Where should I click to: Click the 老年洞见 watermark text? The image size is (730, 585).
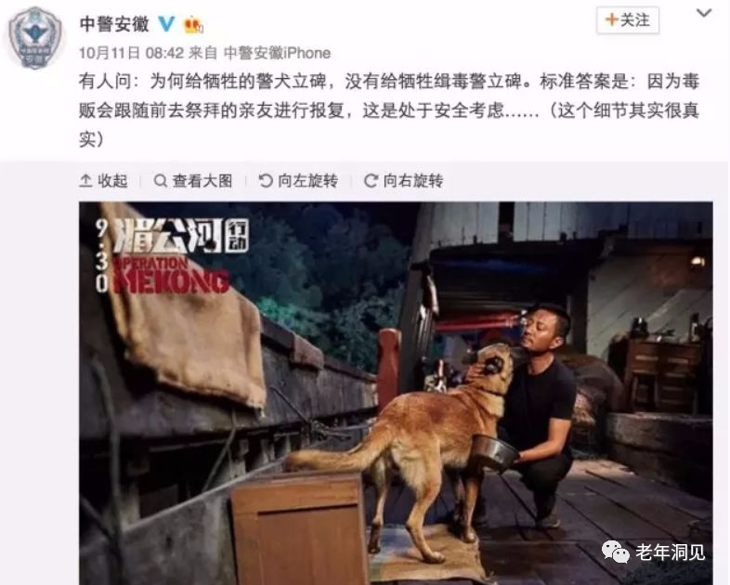click(x=670, y=552)
